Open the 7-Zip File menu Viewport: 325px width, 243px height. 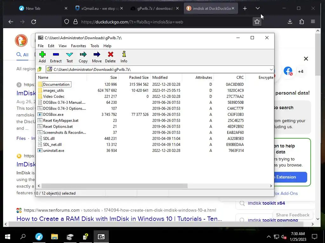tap(41, 46)
